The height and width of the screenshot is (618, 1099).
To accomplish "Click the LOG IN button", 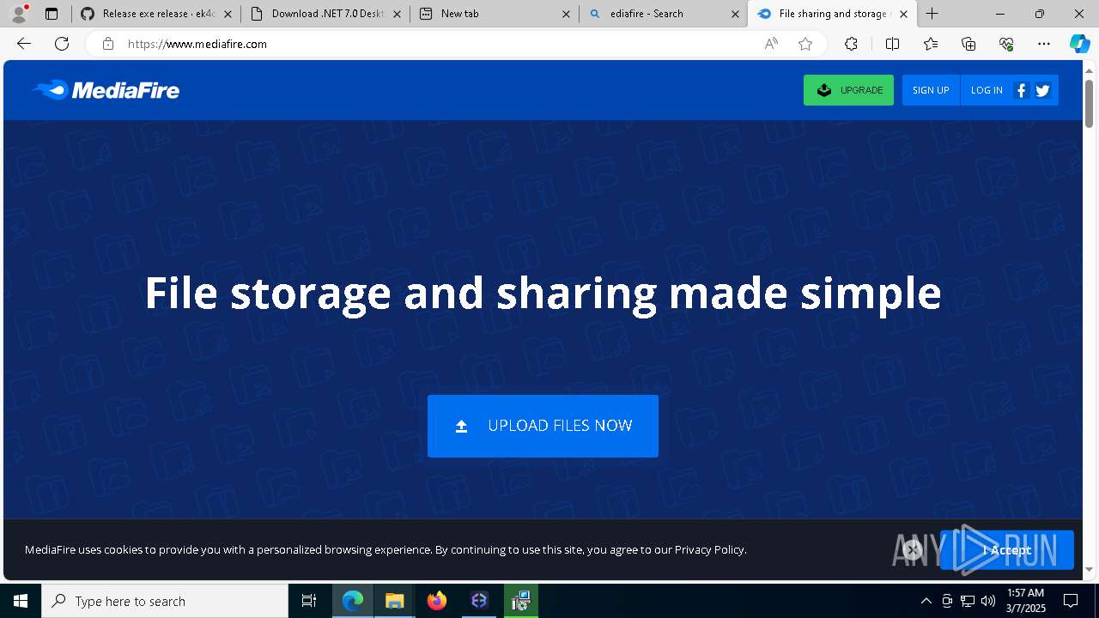I will (x=987, y=90).
